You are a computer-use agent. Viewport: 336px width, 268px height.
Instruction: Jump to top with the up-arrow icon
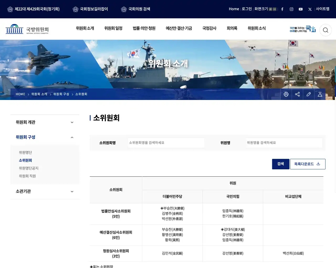click(320, 94)
